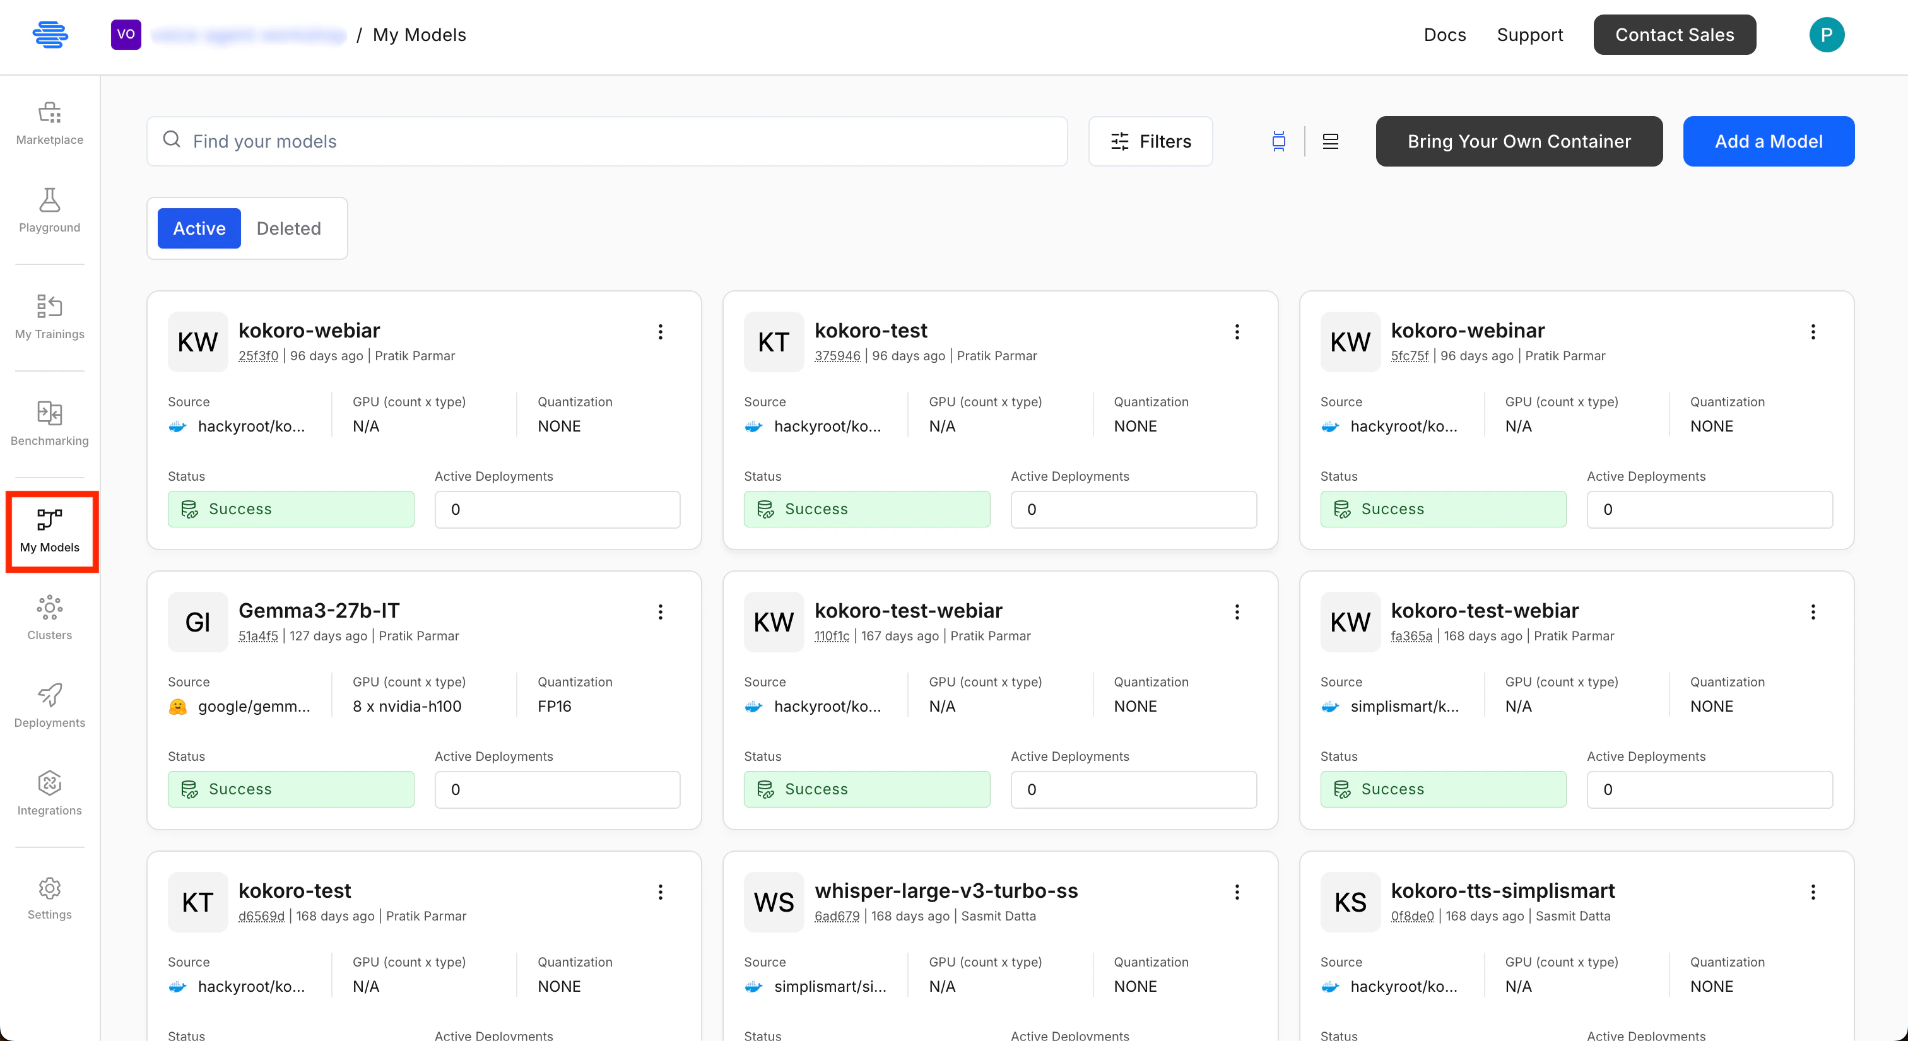
Task: Open the kokoro-webinar model title
Action: 1468,330
